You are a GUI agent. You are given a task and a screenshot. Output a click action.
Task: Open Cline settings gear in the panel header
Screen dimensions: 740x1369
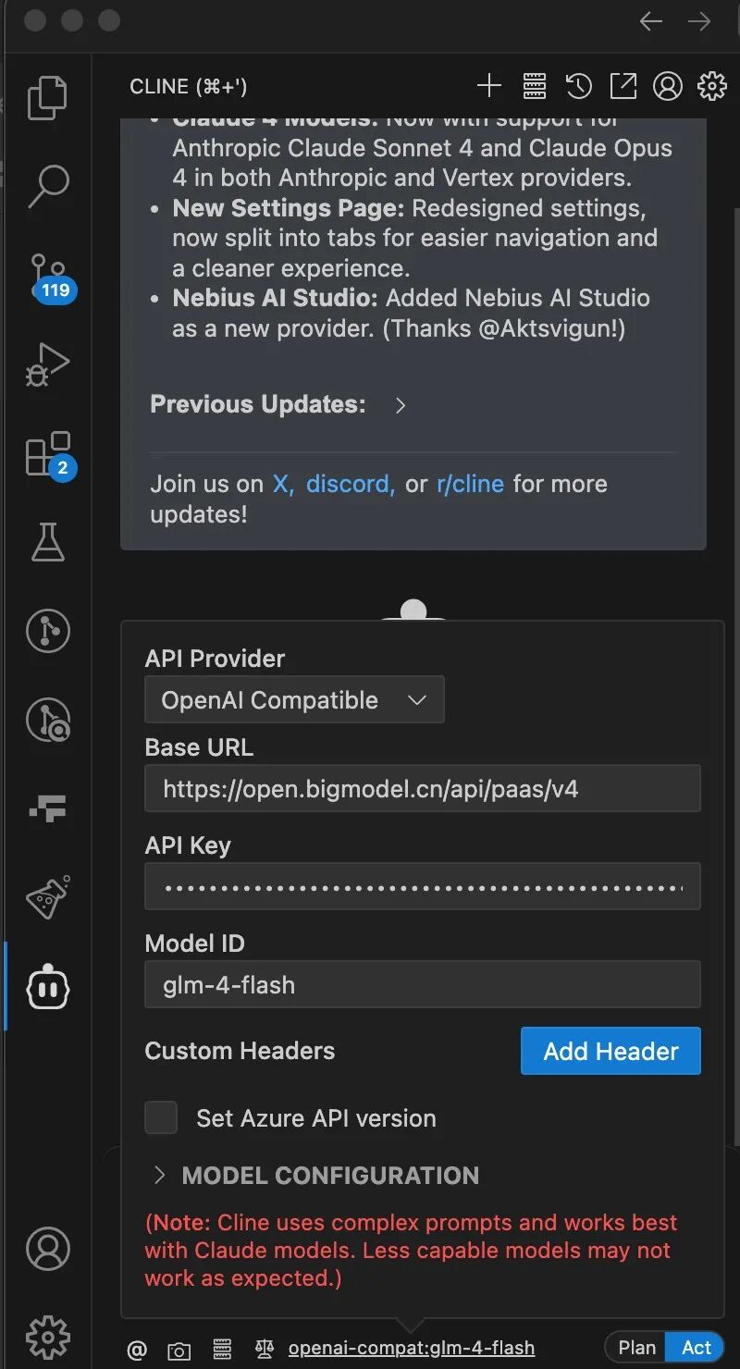(711, 86)
